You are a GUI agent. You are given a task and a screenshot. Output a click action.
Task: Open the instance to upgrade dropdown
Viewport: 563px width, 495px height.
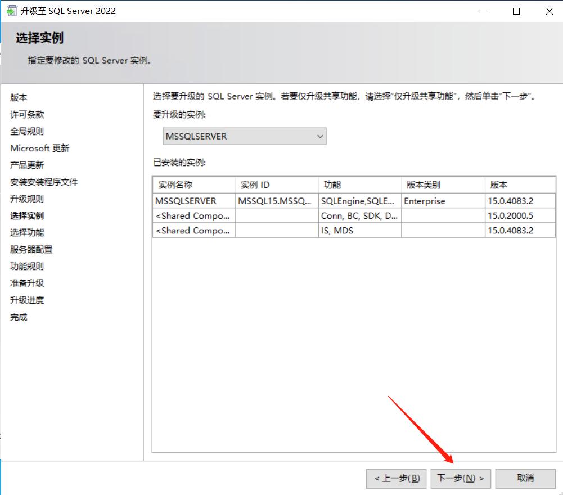245,137
